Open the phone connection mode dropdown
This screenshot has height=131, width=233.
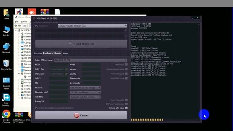pyautogui.click(x=92, y=26)
